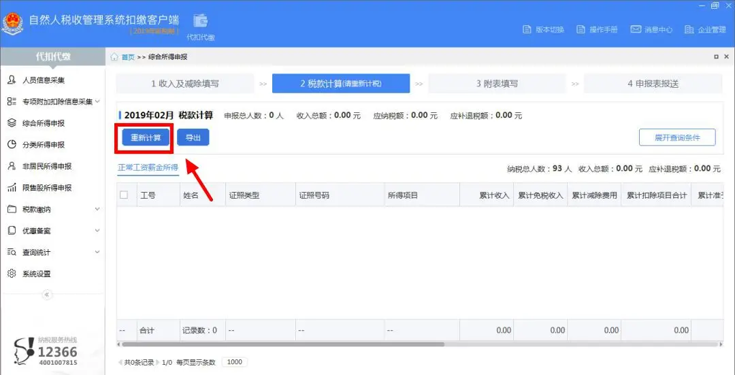Switch to step 1 收入及减除填写

click(185, 84)
